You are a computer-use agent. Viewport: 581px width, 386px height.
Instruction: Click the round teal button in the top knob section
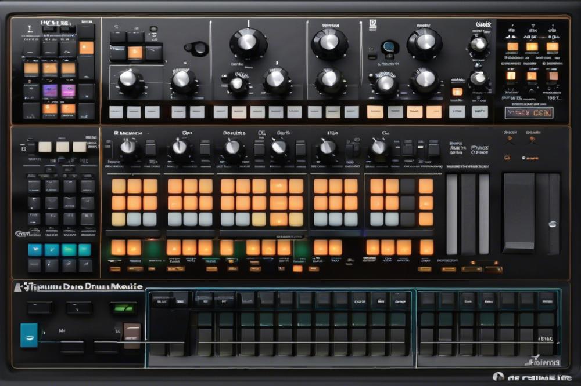pos(389,46)
